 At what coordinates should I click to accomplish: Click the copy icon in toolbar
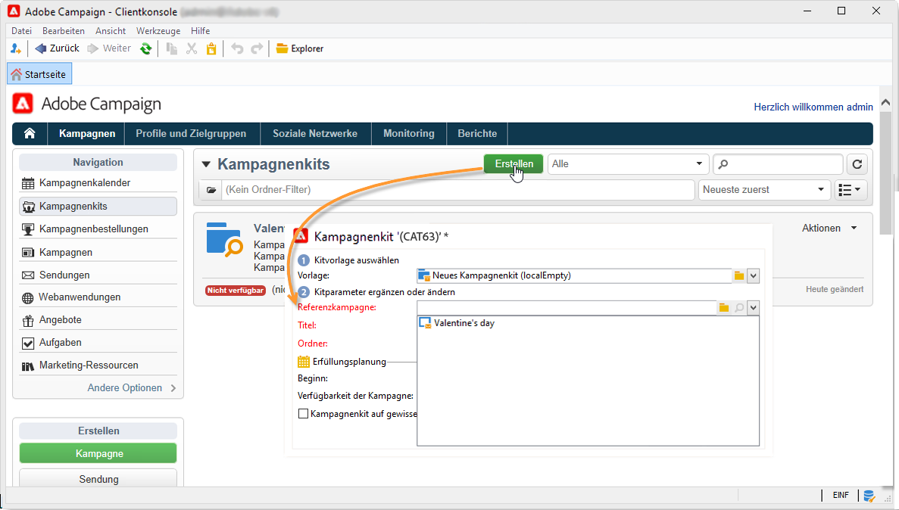pos(171,48)
